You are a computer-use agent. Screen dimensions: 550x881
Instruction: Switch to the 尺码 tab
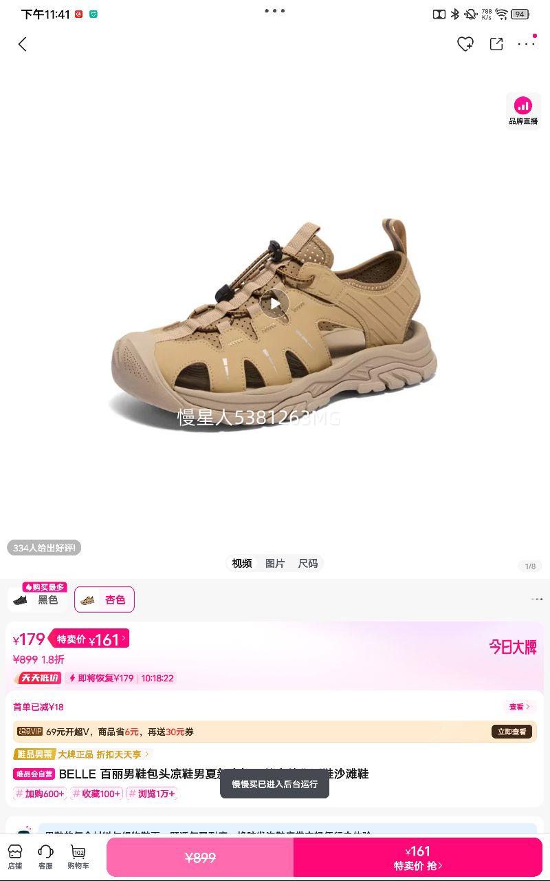(308, 563)
